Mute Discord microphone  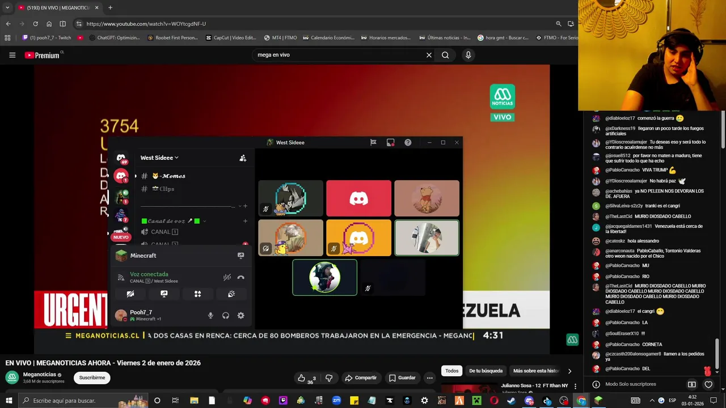click(210, 316)
